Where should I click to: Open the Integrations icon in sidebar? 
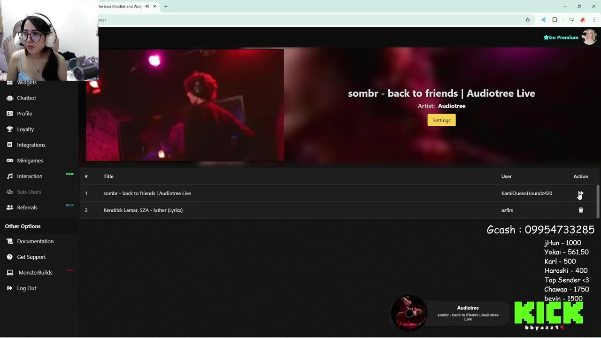[10, 145]
